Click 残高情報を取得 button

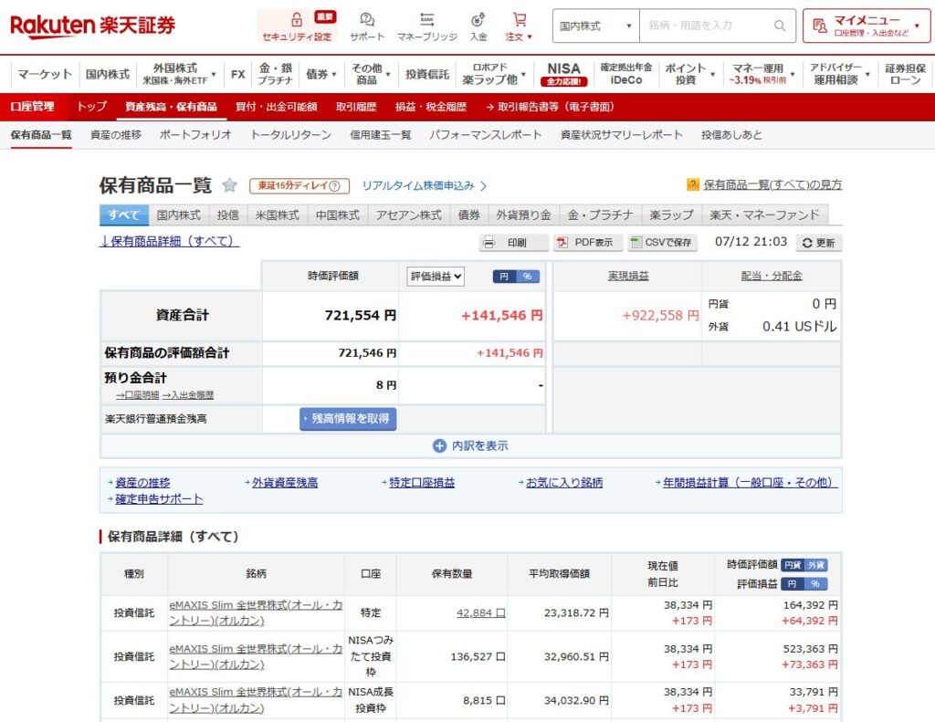coord(348,419)
